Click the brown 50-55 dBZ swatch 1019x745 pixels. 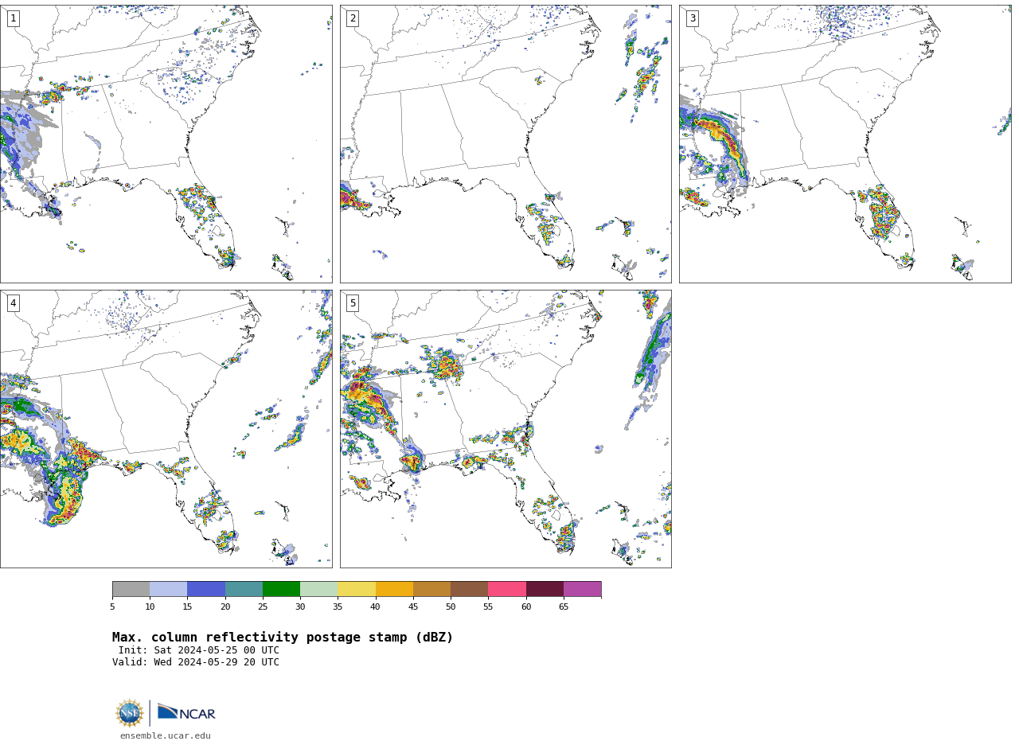469,589
